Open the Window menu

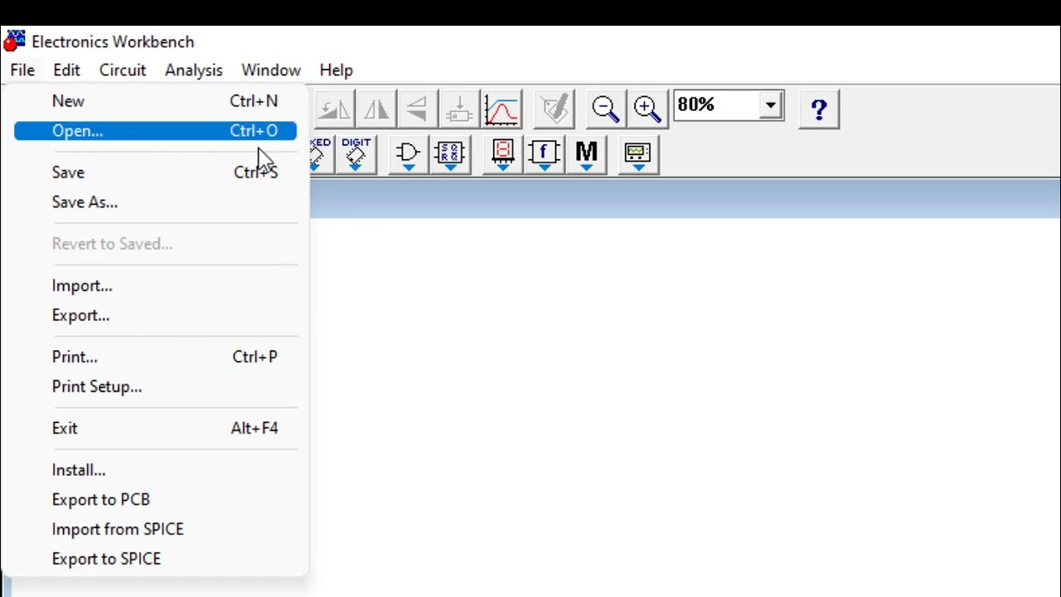click(271, 70)
